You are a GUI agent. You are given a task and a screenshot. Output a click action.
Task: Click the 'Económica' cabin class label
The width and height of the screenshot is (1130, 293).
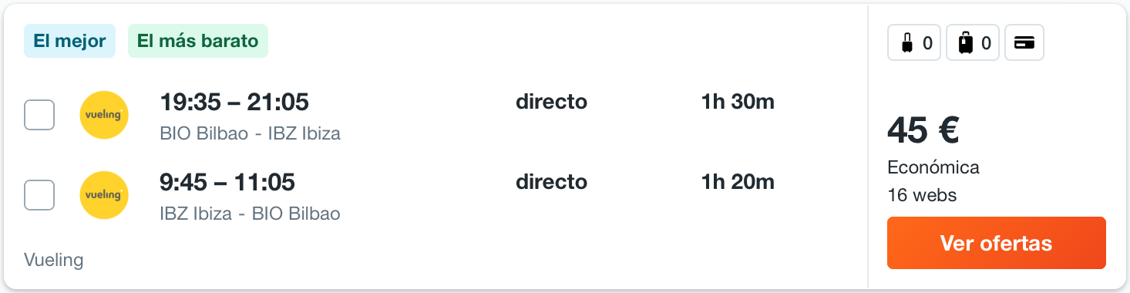point(933,167)
